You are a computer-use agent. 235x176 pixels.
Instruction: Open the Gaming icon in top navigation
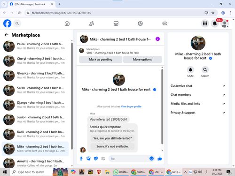point(164,23)
